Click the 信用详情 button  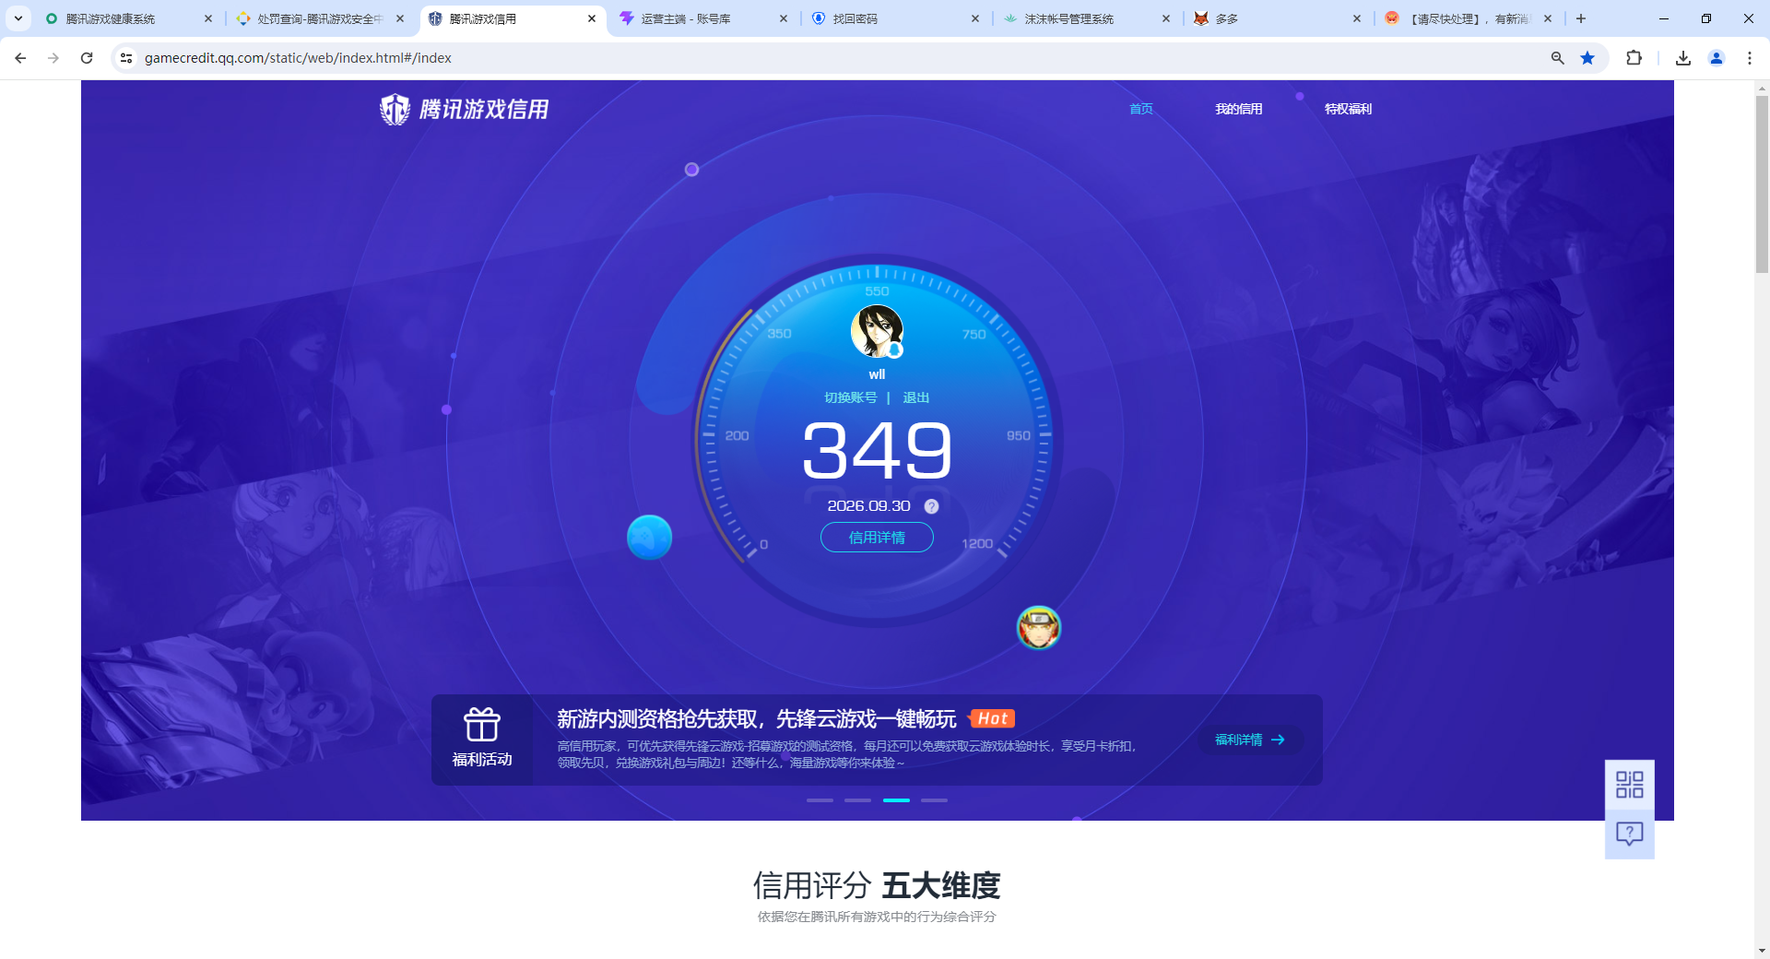point(877,538)
